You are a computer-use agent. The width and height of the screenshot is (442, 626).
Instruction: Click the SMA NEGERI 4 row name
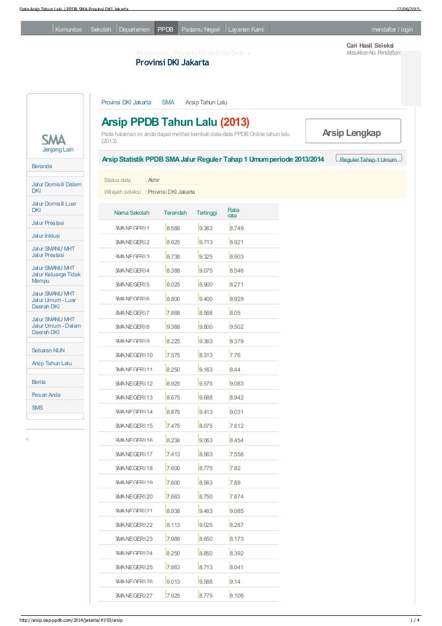pos(133,270)
